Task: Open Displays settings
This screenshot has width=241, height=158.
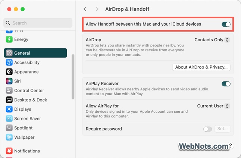Action: coord(35,109)
